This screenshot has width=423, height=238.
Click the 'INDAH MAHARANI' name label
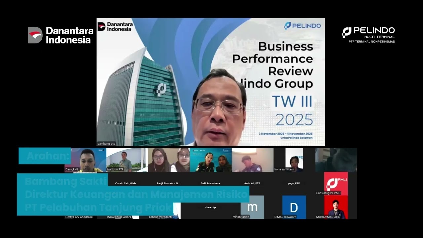point(119,217)
